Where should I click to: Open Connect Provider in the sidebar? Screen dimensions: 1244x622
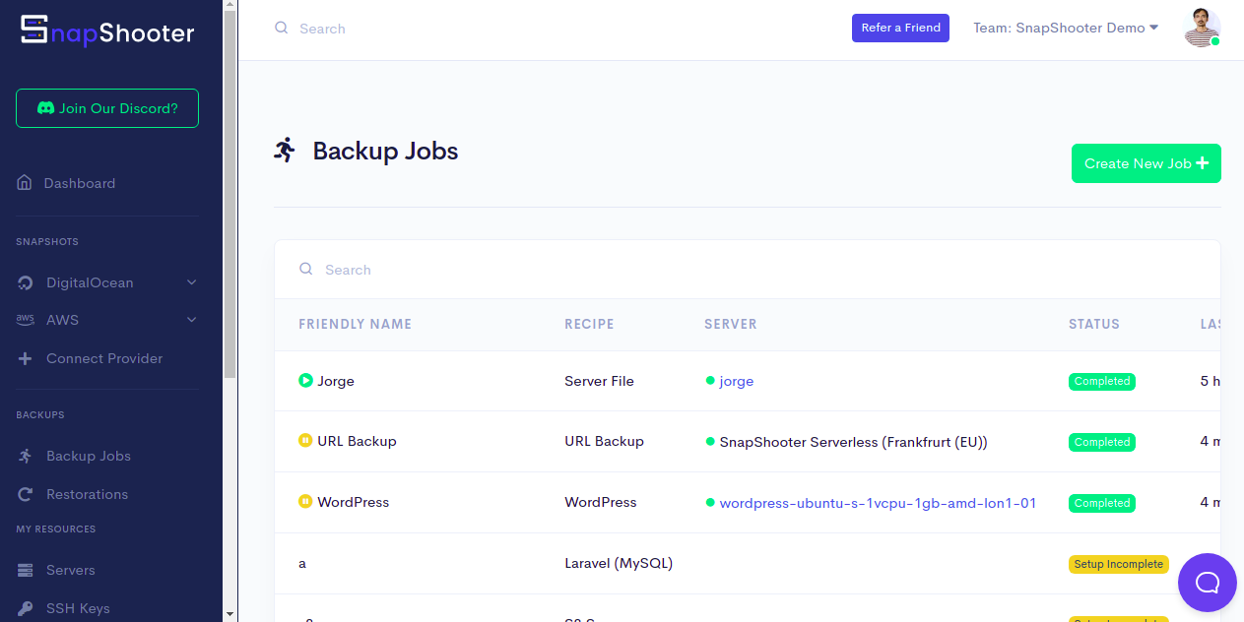pos(104,358)
